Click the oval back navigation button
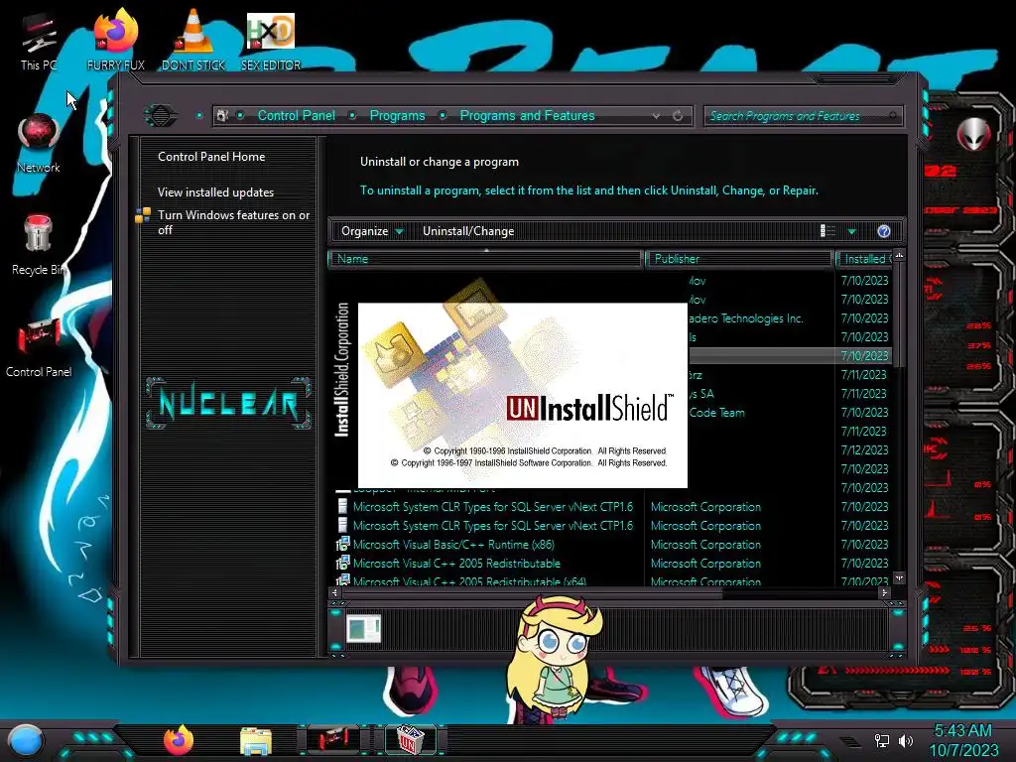This screenshot has width=1016, height=762. 160,116
